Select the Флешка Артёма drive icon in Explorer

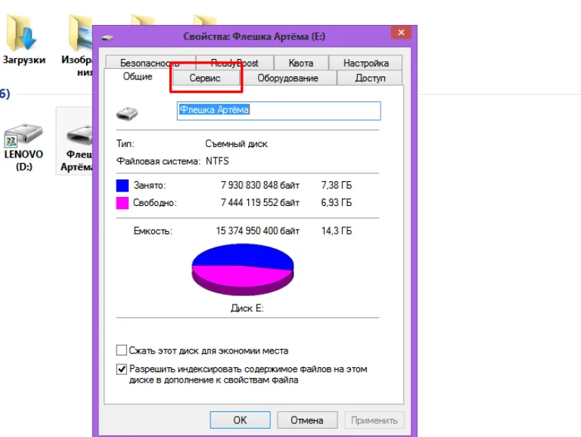pyautogui.click(x=79, y=135)
